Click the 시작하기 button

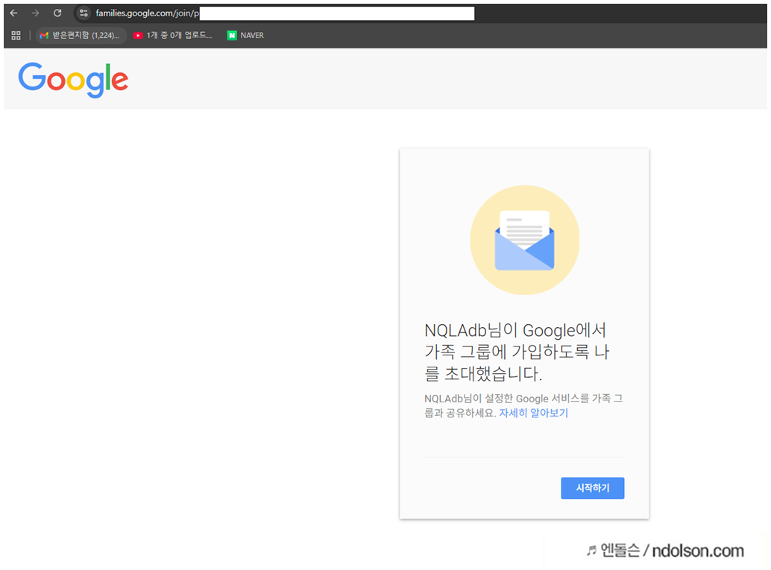click(593, 488)
